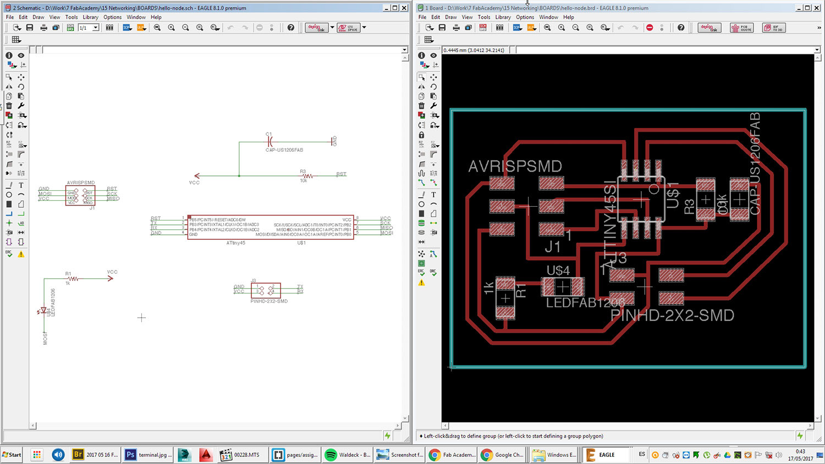
Task: Open the LTC Spice dropdown arrow
Action: [x=364, y=27]
